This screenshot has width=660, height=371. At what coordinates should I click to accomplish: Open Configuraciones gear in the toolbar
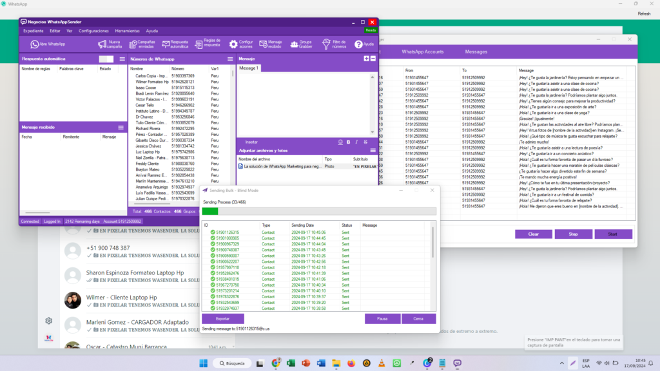point(241,44)
